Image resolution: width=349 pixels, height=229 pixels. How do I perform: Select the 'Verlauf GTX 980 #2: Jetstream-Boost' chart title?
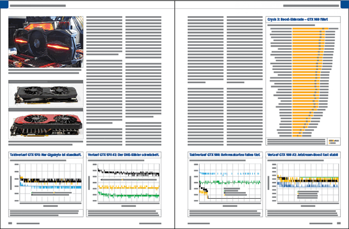pyautogui.click(x=303, y=155)
